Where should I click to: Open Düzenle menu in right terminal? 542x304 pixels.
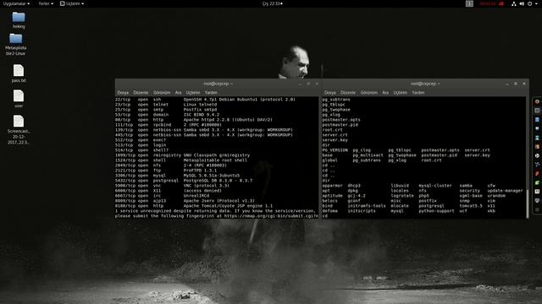coord(348,93)
